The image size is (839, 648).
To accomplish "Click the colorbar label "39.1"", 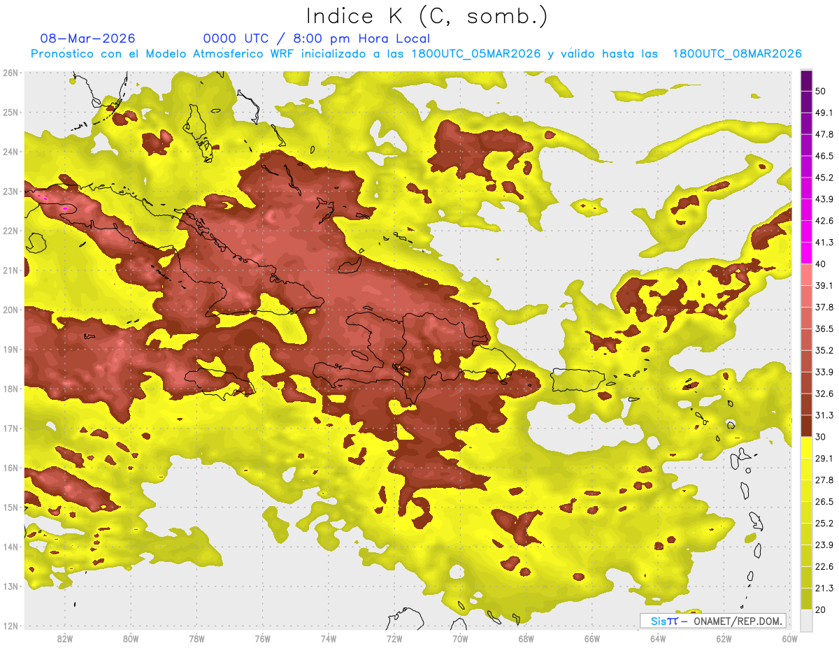I will [824, 285].
